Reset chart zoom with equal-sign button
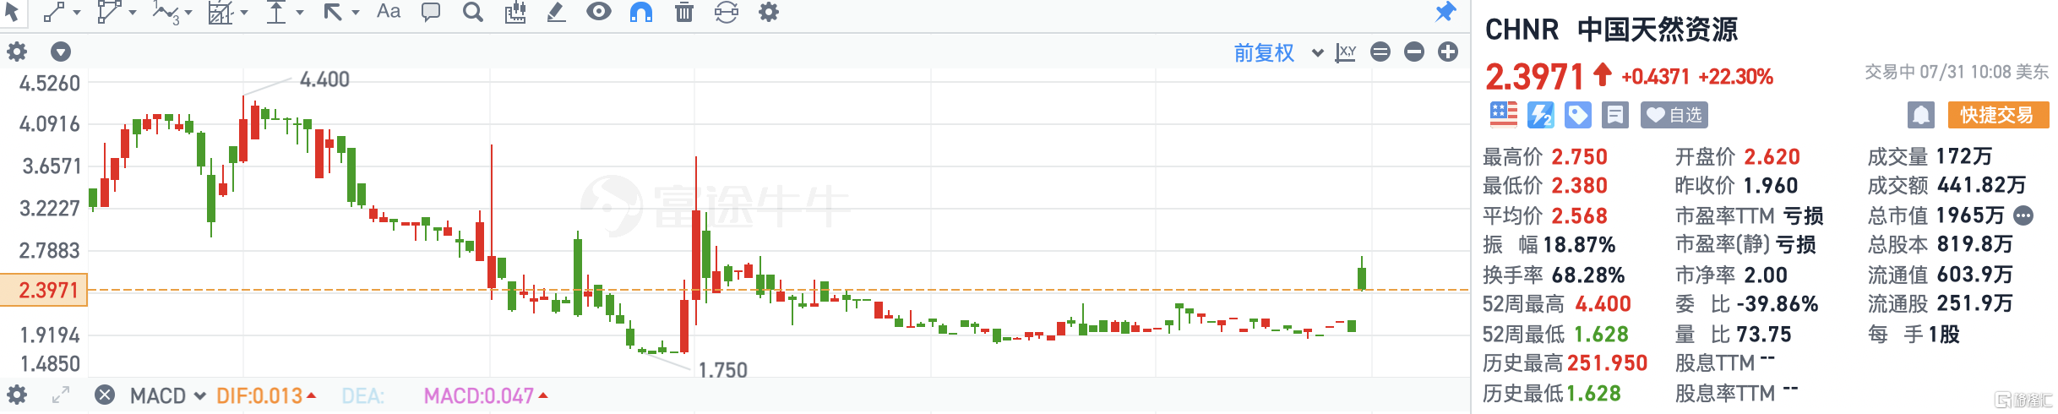The height and width of the screenshot is (414, 2058). [x=1380, y=52]
